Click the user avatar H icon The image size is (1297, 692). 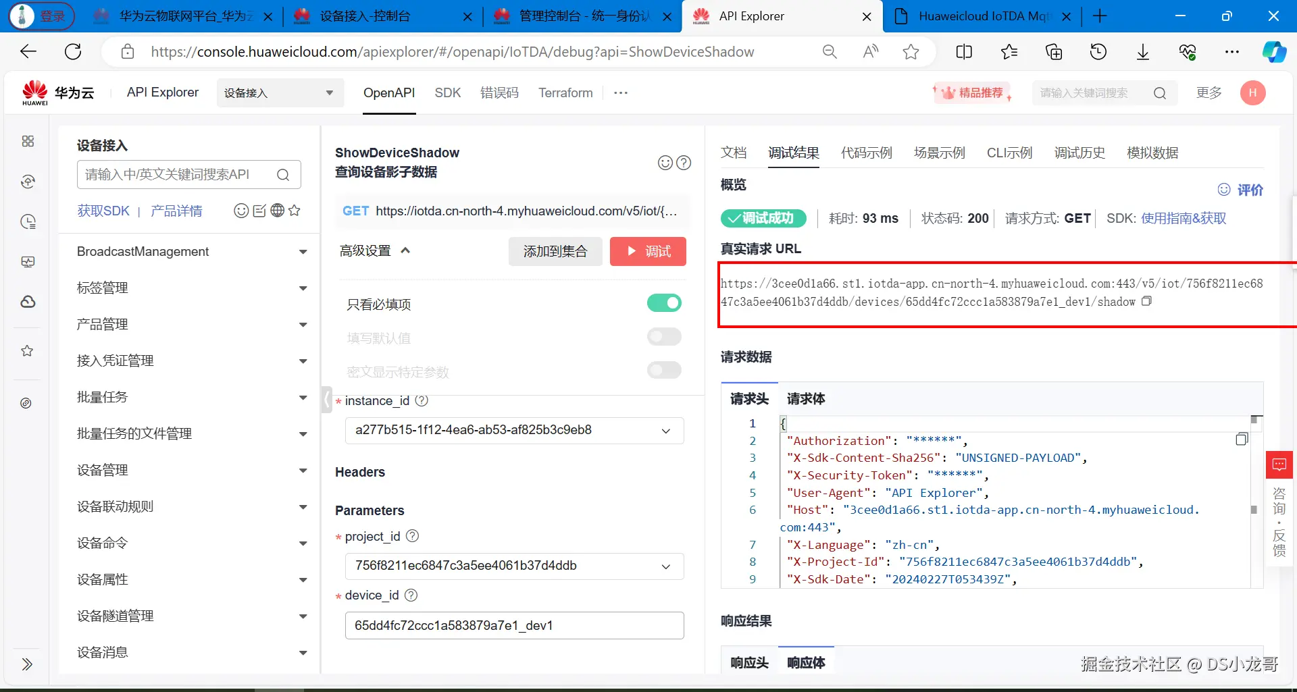[x=1252, y=92]
